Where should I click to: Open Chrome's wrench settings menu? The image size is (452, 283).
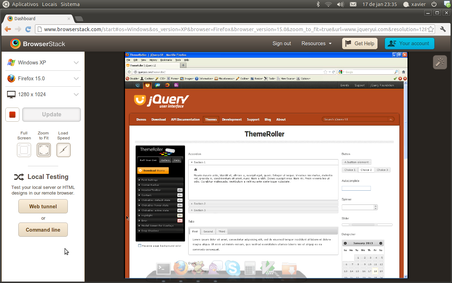(x=443, y=29)
